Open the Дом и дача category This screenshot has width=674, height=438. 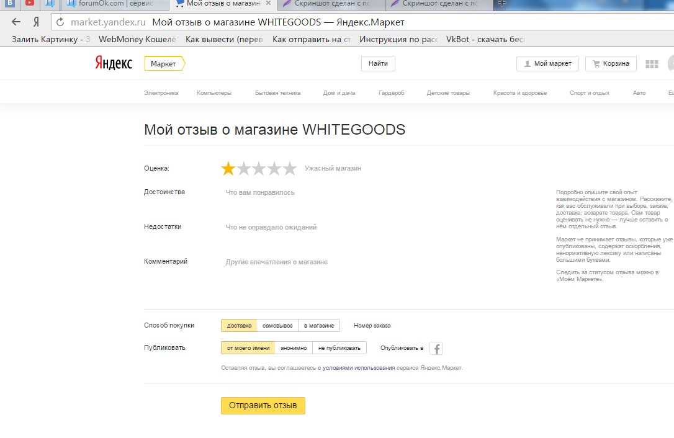[339, 93]
